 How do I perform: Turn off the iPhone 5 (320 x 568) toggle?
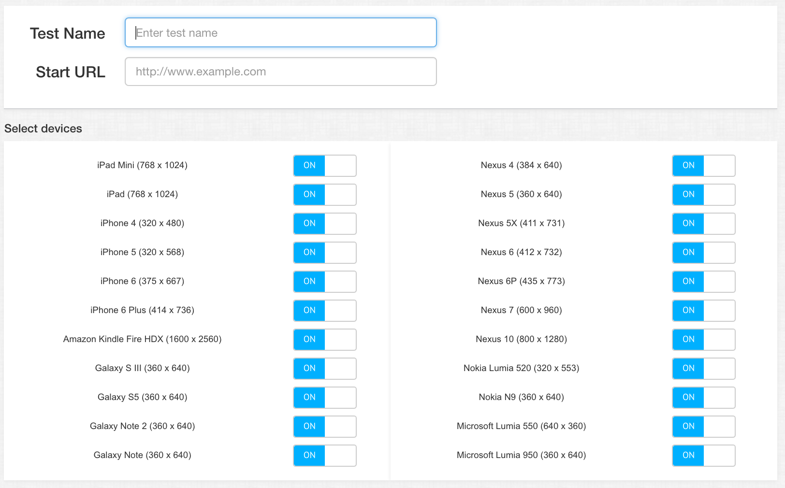tap(325, 253)
